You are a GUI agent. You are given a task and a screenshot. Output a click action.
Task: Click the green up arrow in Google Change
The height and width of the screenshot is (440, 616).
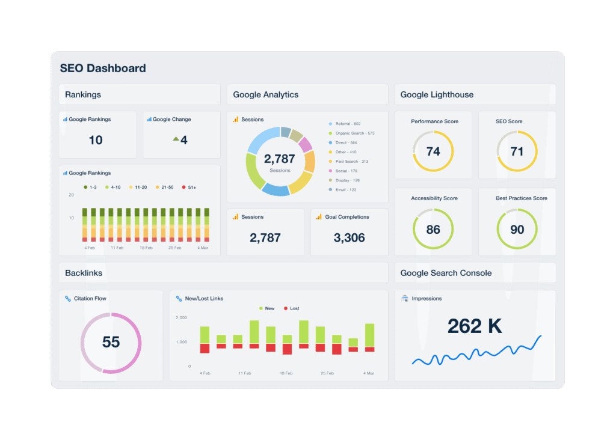[x=176, y=139]
